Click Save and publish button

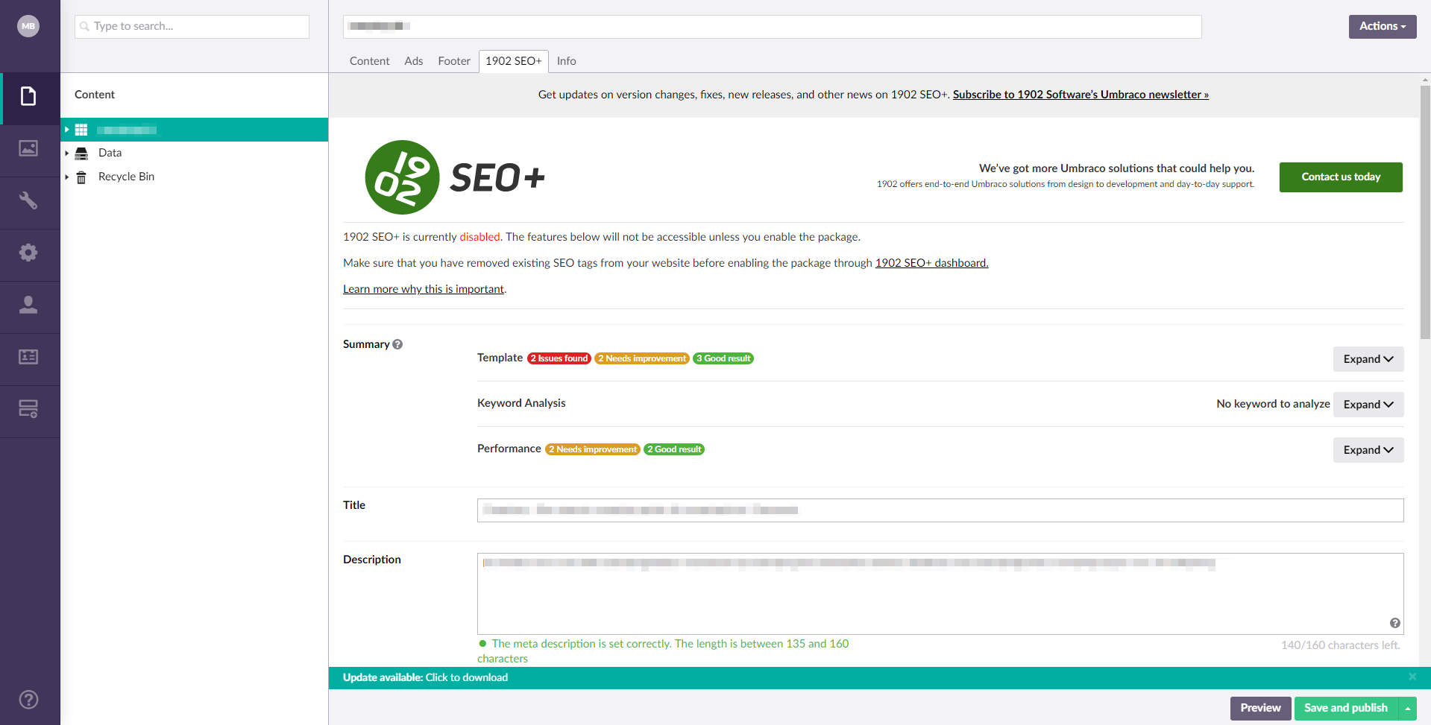(1346, 708)
